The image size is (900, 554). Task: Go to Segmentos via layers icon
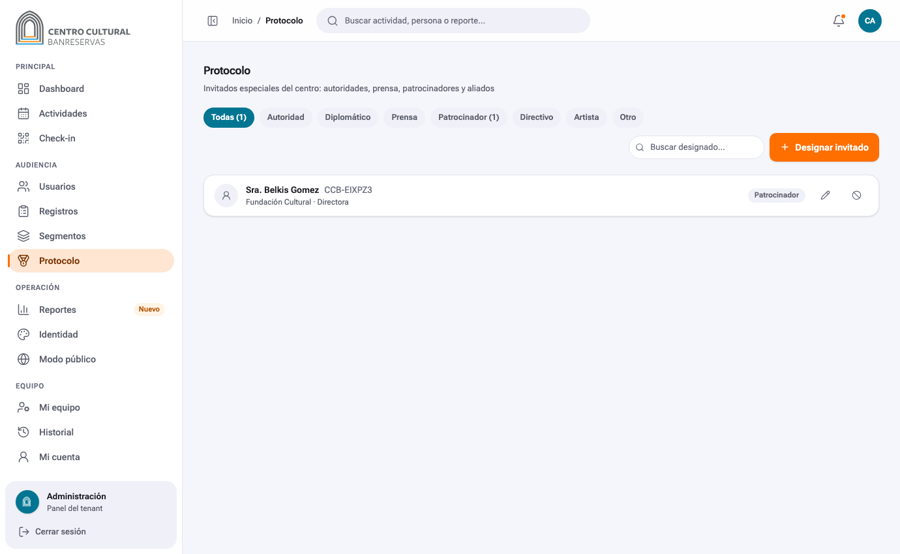click(23, 236)
